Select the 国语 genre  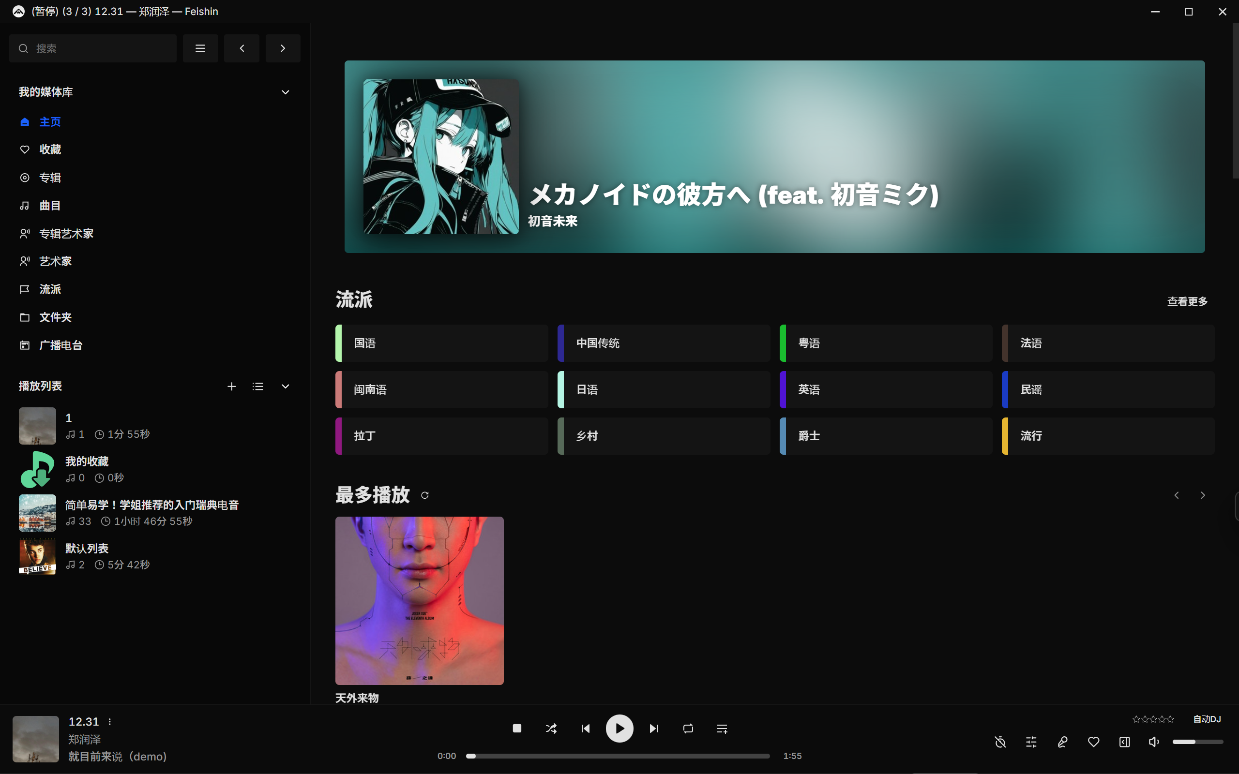pos(441,343)
